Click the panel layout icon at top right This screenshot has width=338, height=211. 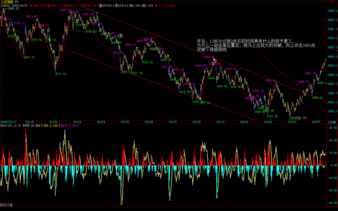(x=331, y=2)
